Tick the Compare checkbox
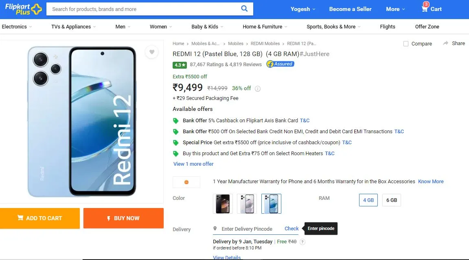The width and height of the screenshot is (469, 260). 406,43
